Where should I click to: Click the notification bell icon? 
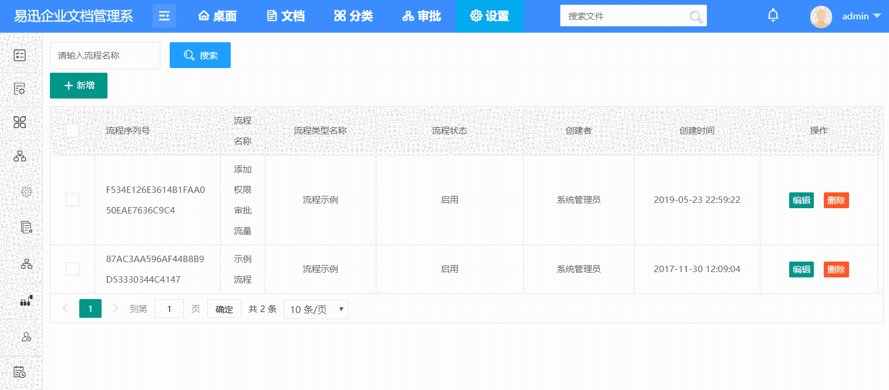coord(773,15)
